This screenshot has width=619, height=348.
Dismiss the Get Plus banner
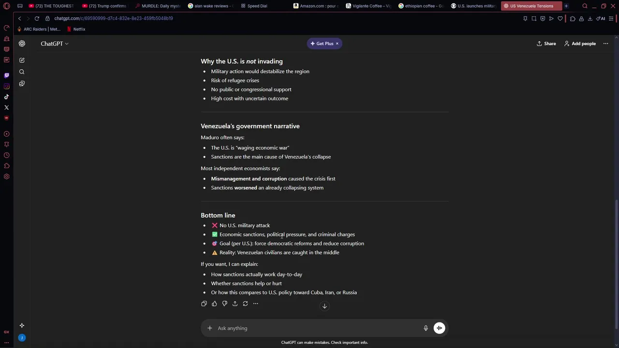point(337,43)
